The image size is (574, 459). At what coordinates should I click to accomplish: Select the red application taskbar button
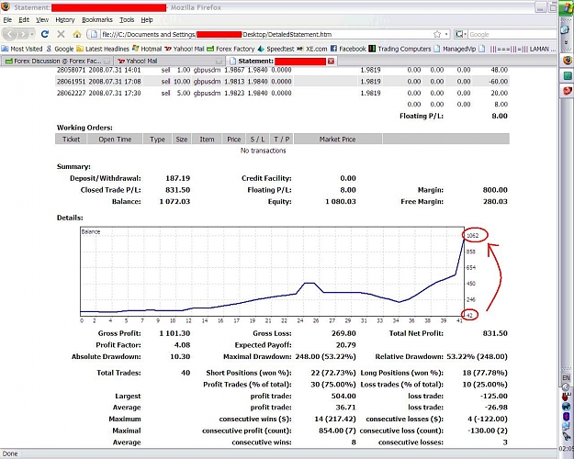(567, 90)
